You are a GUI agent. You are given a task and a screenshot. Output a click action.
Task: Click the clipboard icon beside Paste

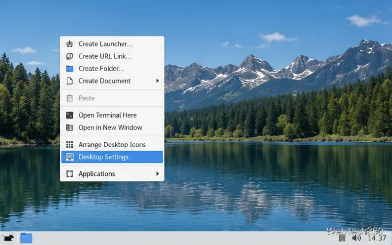70,98
